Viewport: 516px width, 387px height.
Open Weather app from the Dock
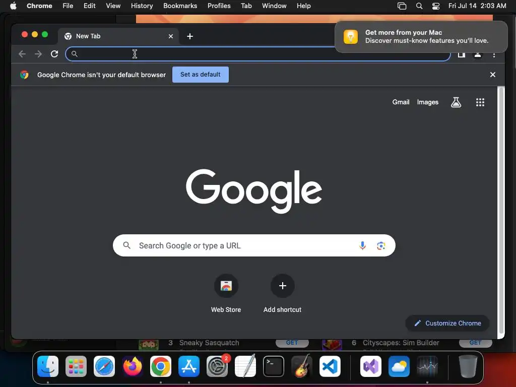pos(399,366)
